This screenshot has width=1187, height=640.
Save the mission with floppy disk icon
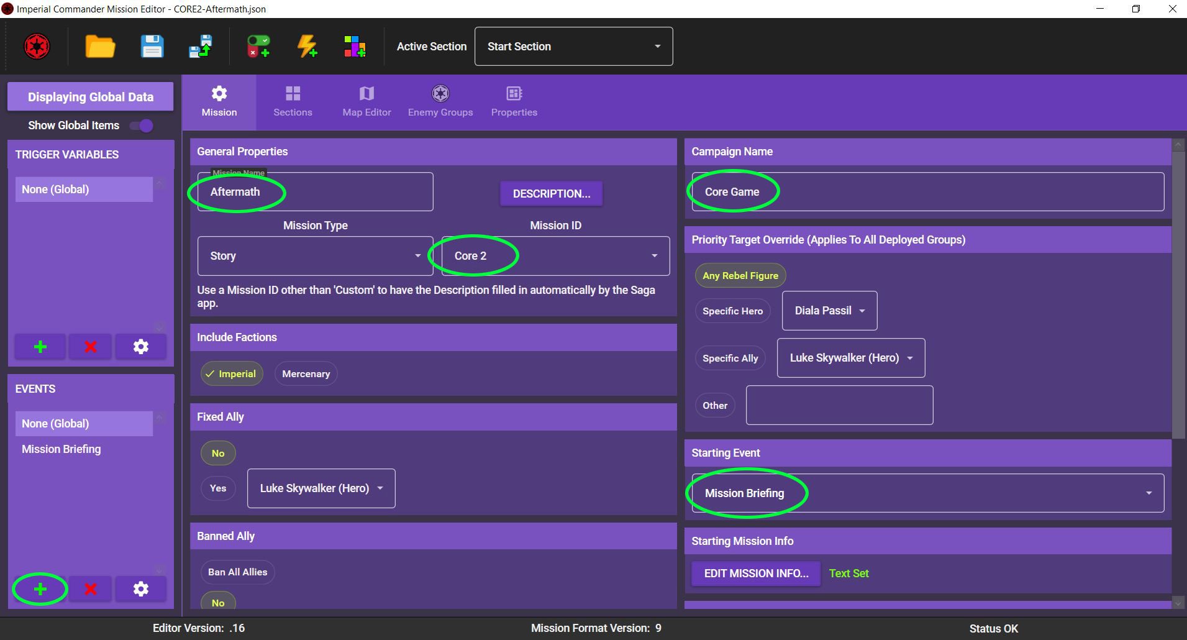(152, 47)
